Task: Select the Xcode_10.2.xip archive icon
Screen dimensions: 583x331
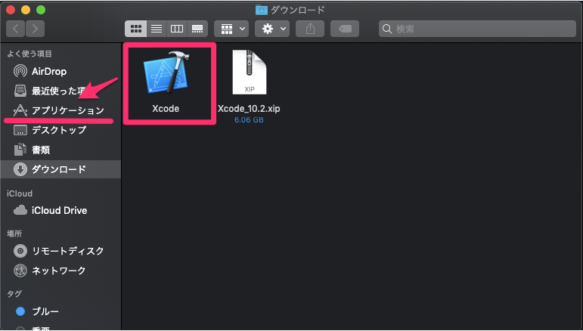Action: (249, 72)
